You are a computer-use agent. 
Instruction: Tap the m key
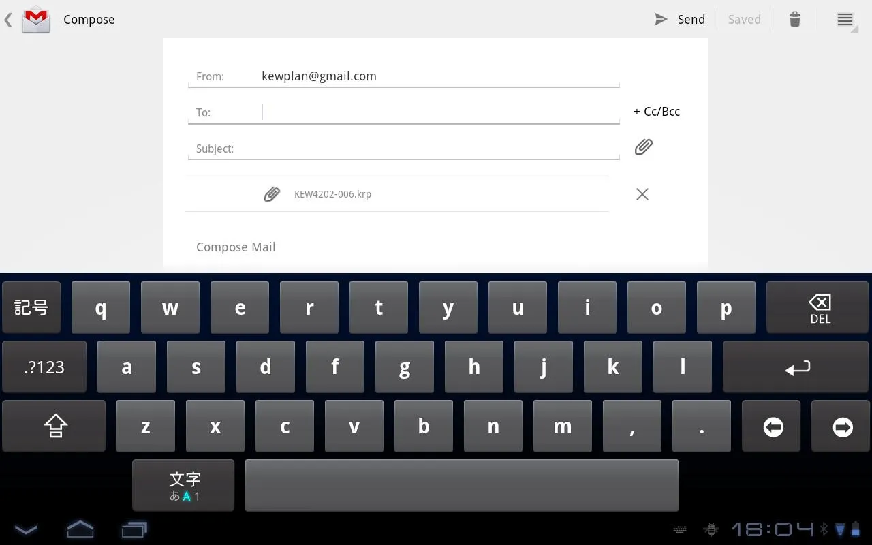[563, 426]
